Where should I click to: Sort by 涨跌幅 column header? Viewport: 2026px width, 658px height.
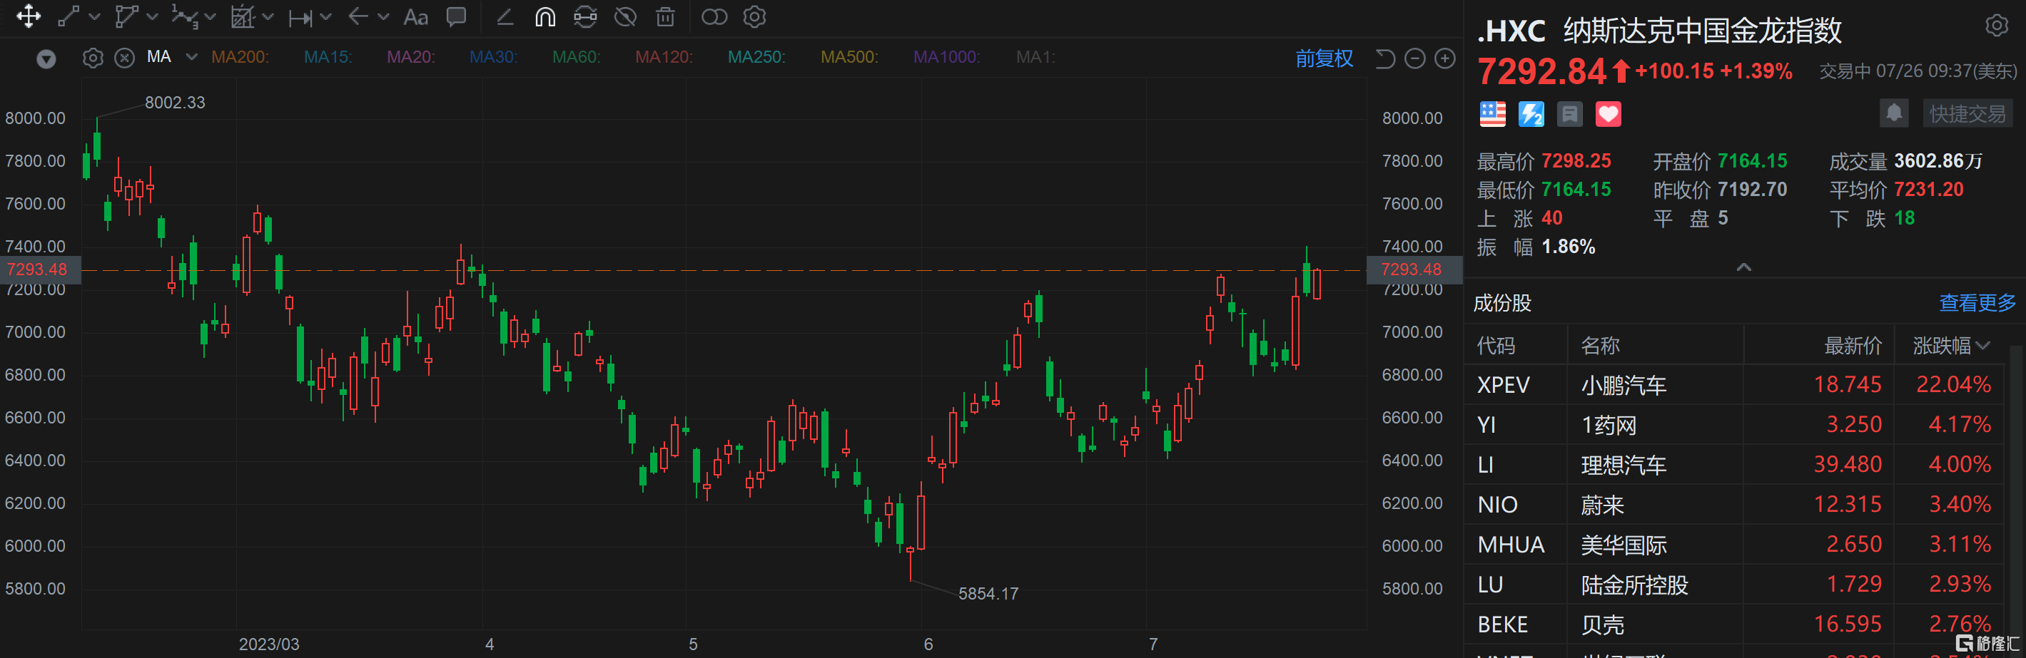click(x=1950, y=345)
